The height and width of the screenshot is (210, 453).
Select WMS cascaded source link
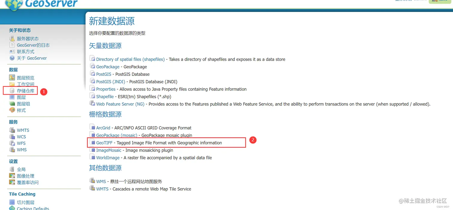101,182
